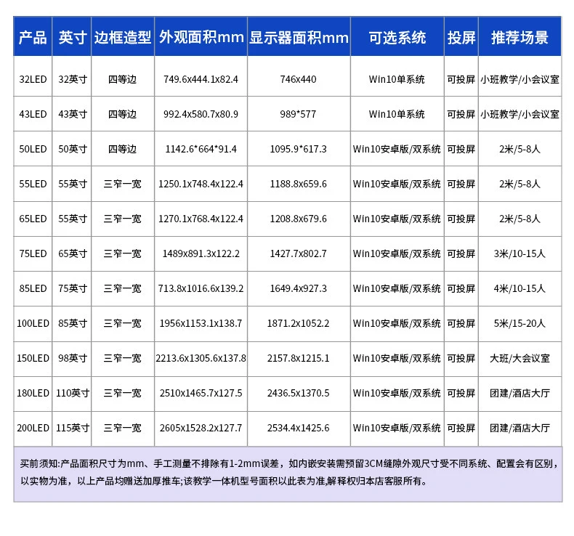
Task: Select the 75LED product cell
Action: click(x=33, y=253)
